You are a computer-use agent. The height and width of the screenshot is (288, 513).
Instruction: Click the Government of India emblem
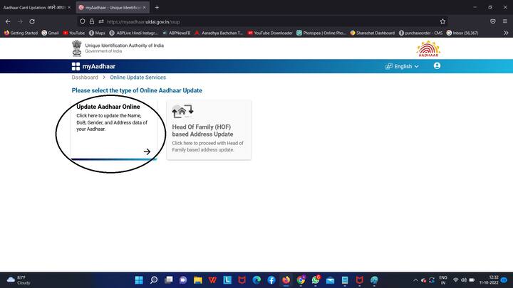[x=76, y=48]
